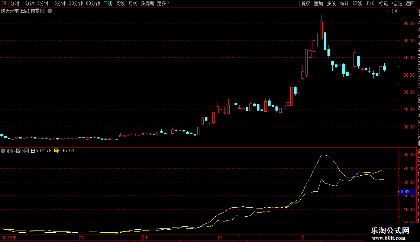Click the 50.62 price cursor label

(407, 192)
